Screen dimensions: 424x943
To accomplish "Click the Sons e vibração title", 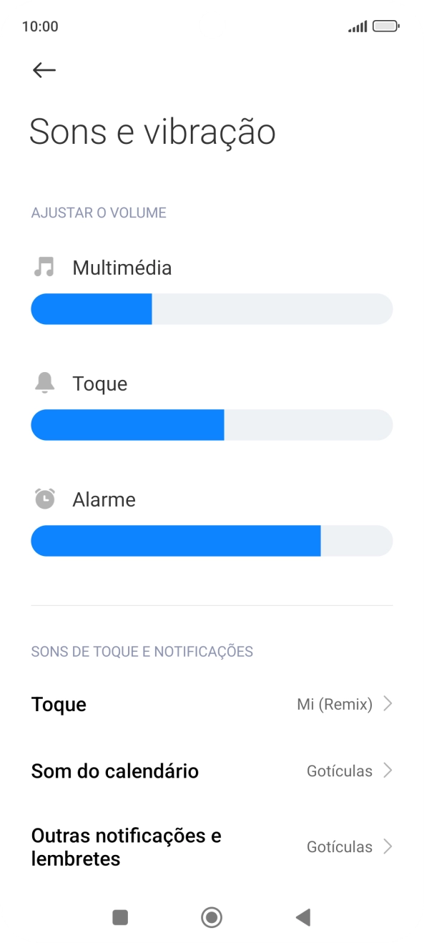I will (x=152, y=132).
